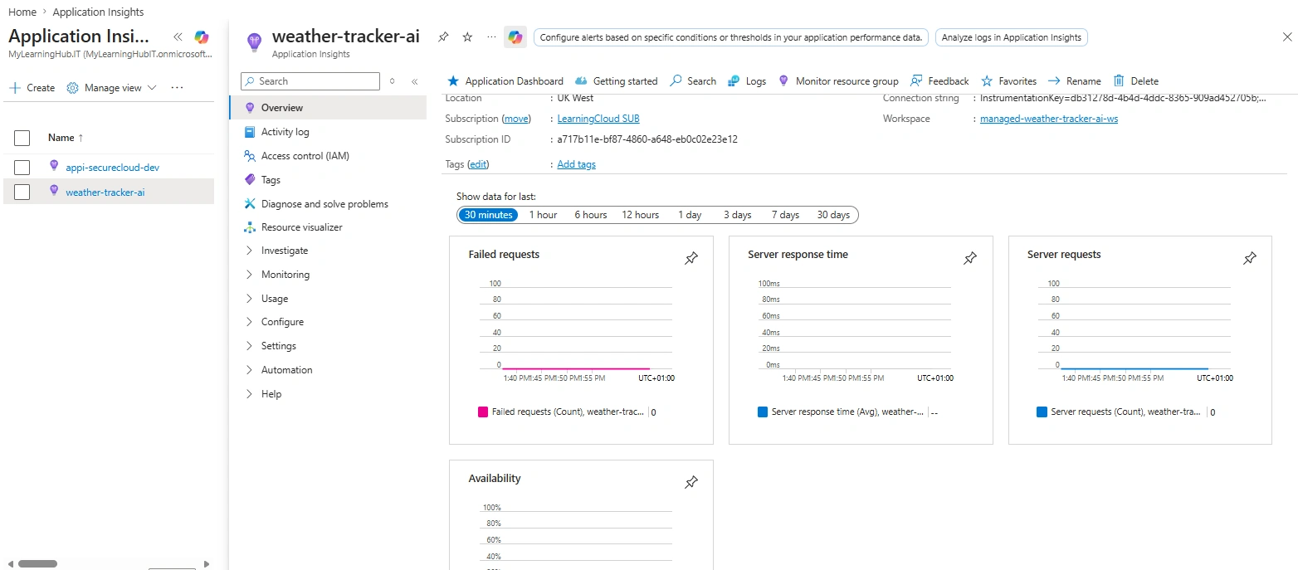Open Manage view dropdown
The width and height of the screenshot is (1298, 570).
coord(111,88)
